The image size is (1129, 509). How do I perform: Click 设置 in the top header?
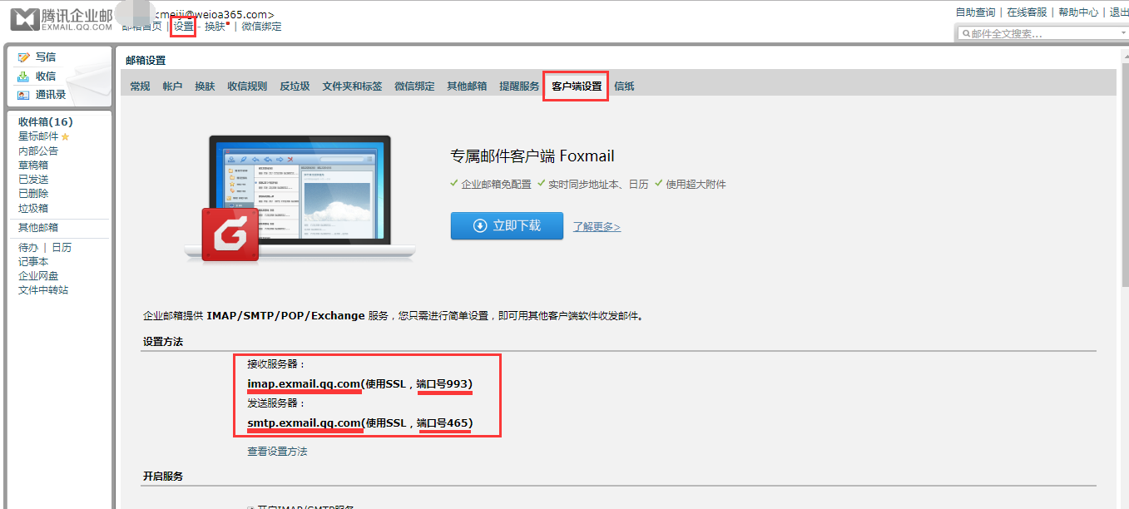[183, 27]
